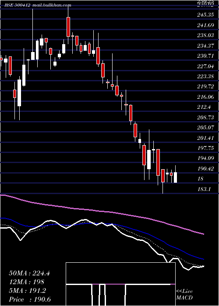Click the <<Live MACD label
This screenshot has width=219, height=306.
click(x=184, y=295)
